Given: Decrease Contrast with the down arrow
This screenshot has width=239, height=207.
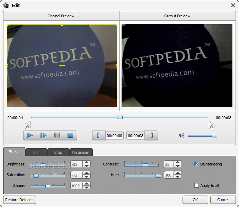Looking at the screenshot, I should (178, 166).
